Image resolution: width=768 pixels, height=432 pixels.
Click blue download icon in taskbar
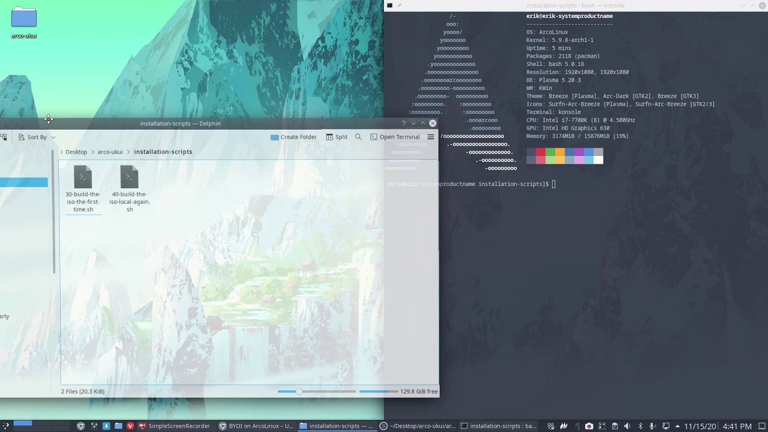[x=106, y=426]
